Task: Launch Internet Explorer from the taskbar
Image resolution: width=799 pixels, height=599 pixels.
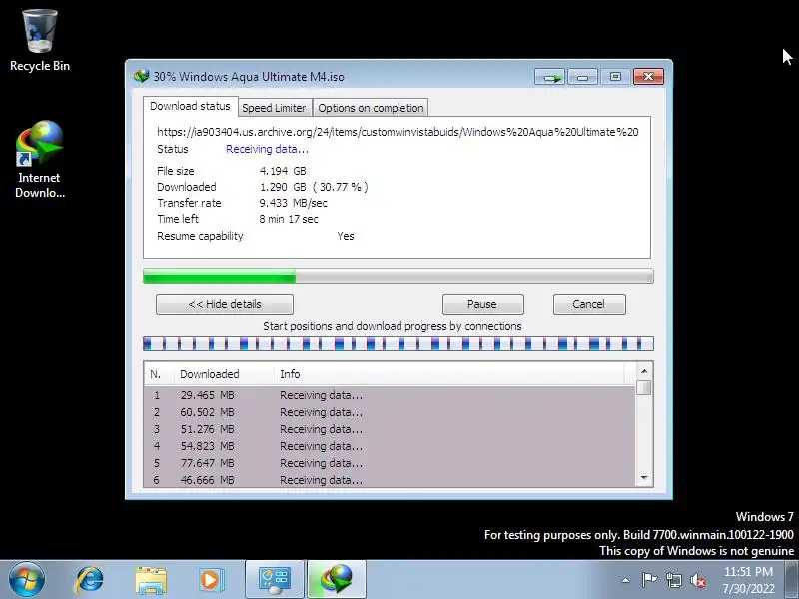Action: point(89,580)
